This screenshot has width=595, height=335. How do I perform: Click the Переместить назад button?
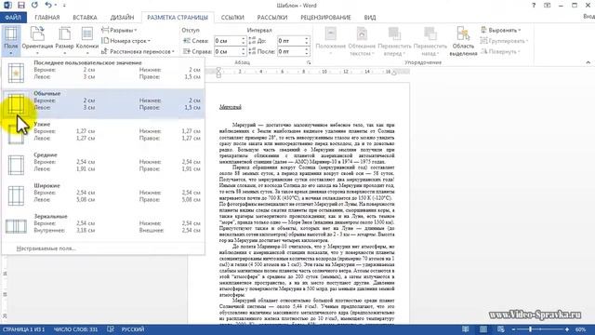tap(430, 41)
